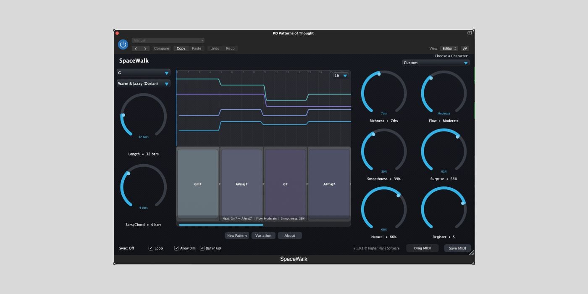Screen dimensions: 588x294
Task: Click the Richness knob
Action: pos(383,92)
